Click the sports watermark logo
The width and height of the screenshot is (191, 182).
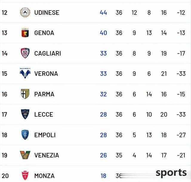(x=171, y=173)
